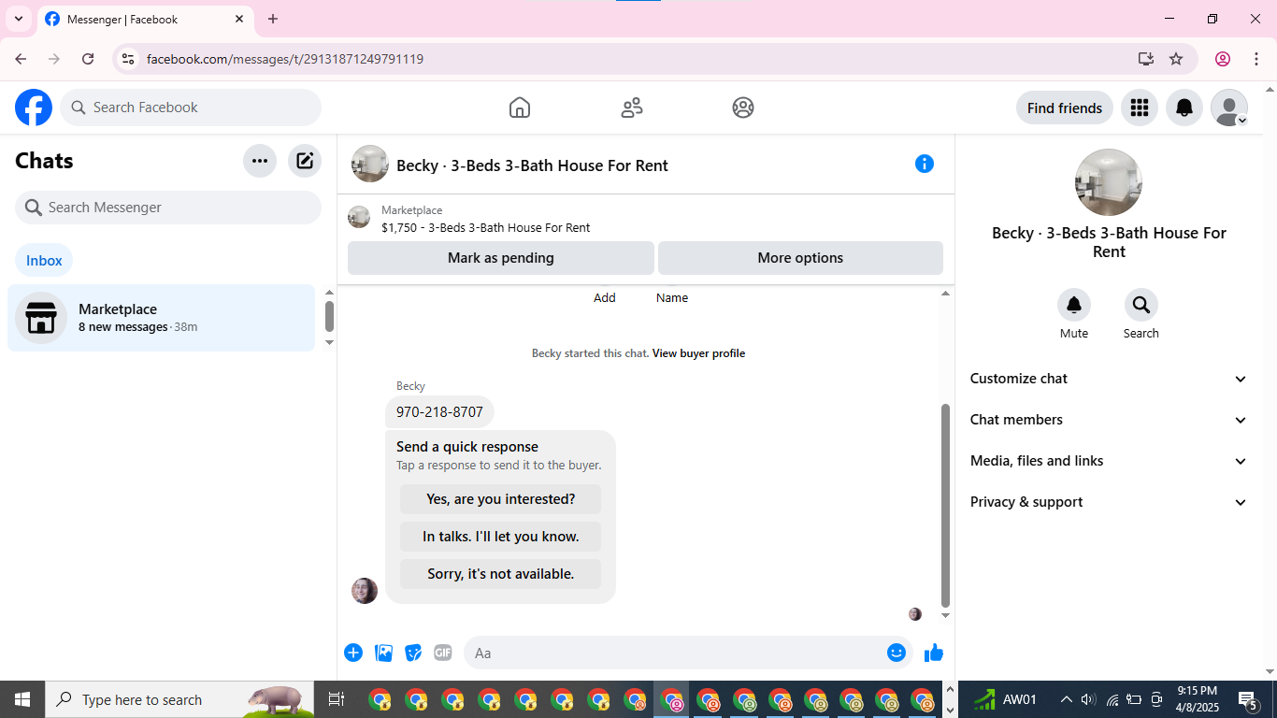This screenshot has width=1277, height=718.
Task: Click the phone number message 970-218-8707
Action: (x=439, y=412)
